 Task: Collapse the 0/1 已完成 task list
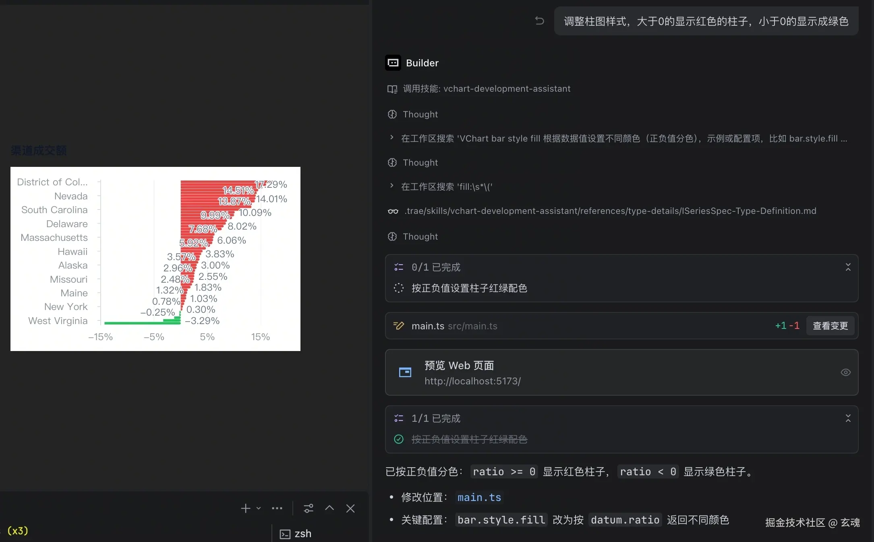[848, 267]
